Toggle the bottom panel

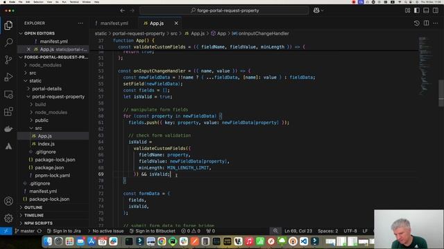pos(426,10)
